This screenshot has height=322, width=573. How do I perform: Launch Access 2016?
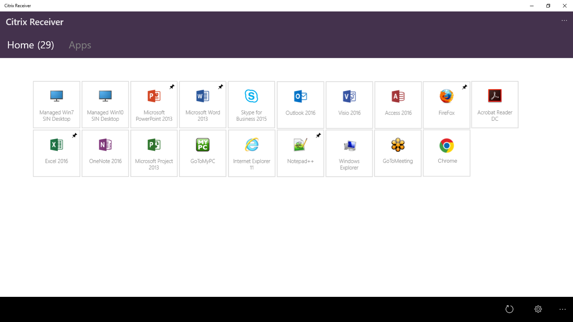[x=398, y=104]
